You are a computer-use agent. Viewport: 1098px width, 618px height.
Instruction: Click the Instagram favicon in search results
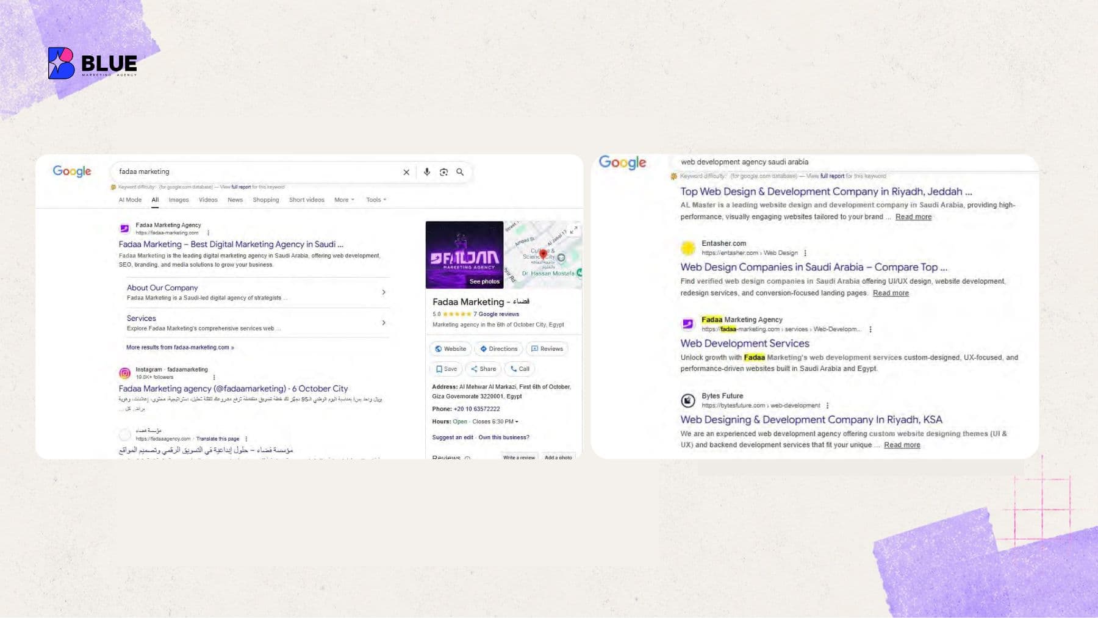click(124, 373)
